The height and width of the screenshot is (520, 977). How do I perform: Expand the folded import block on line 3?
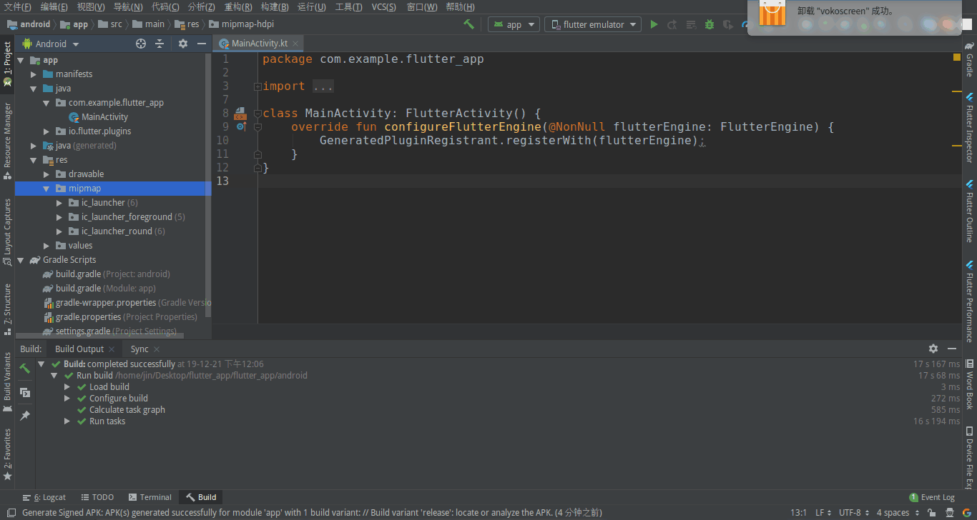click(257, 86)
